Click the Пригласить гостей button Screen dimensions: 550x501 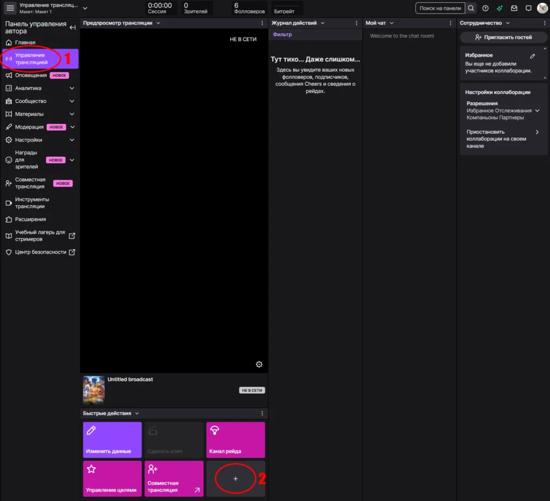(503, 37)
